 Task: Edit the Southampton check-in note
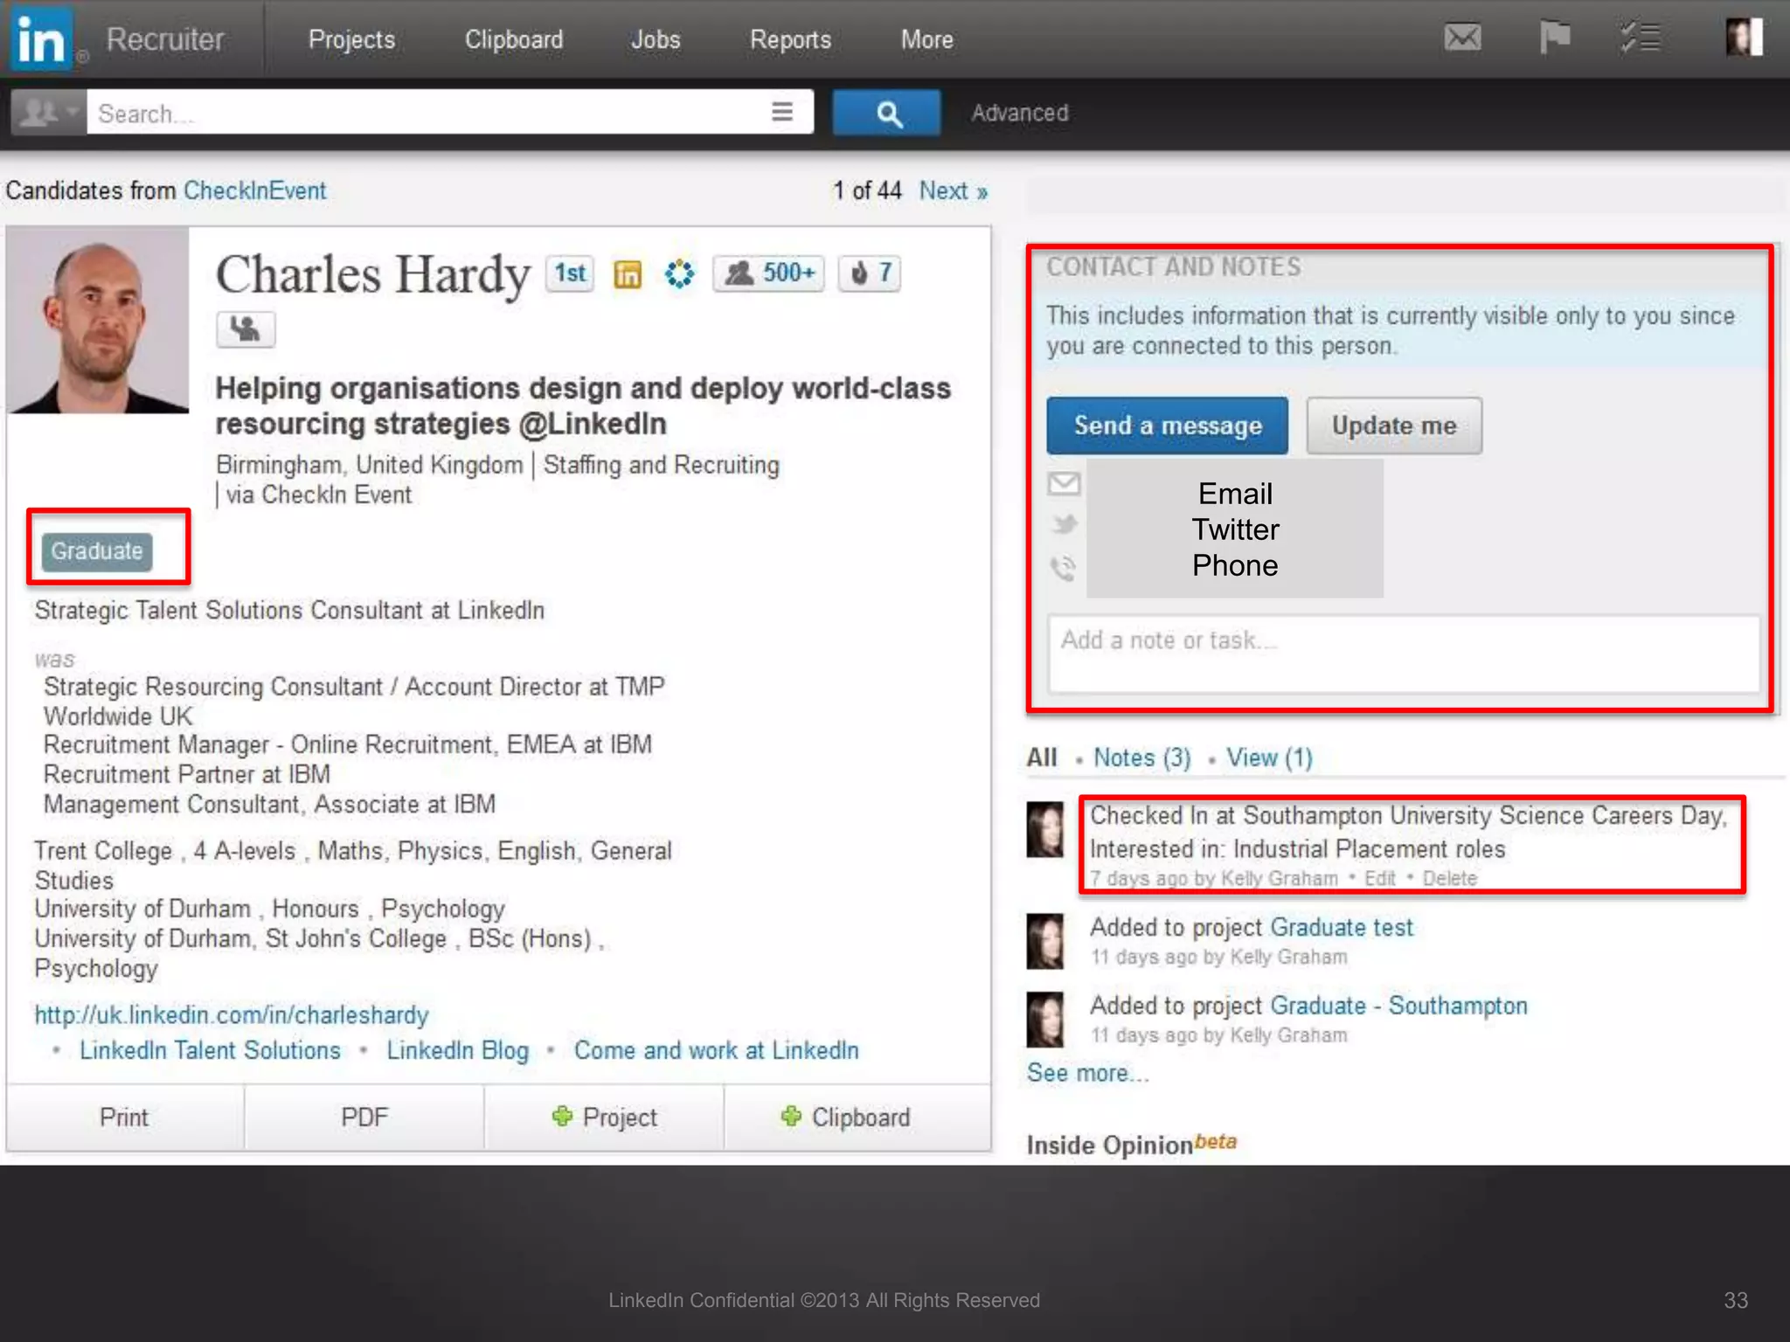point(1380,878)
